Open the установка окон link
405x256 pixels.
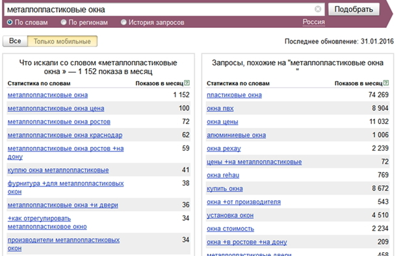click(230, 216)
